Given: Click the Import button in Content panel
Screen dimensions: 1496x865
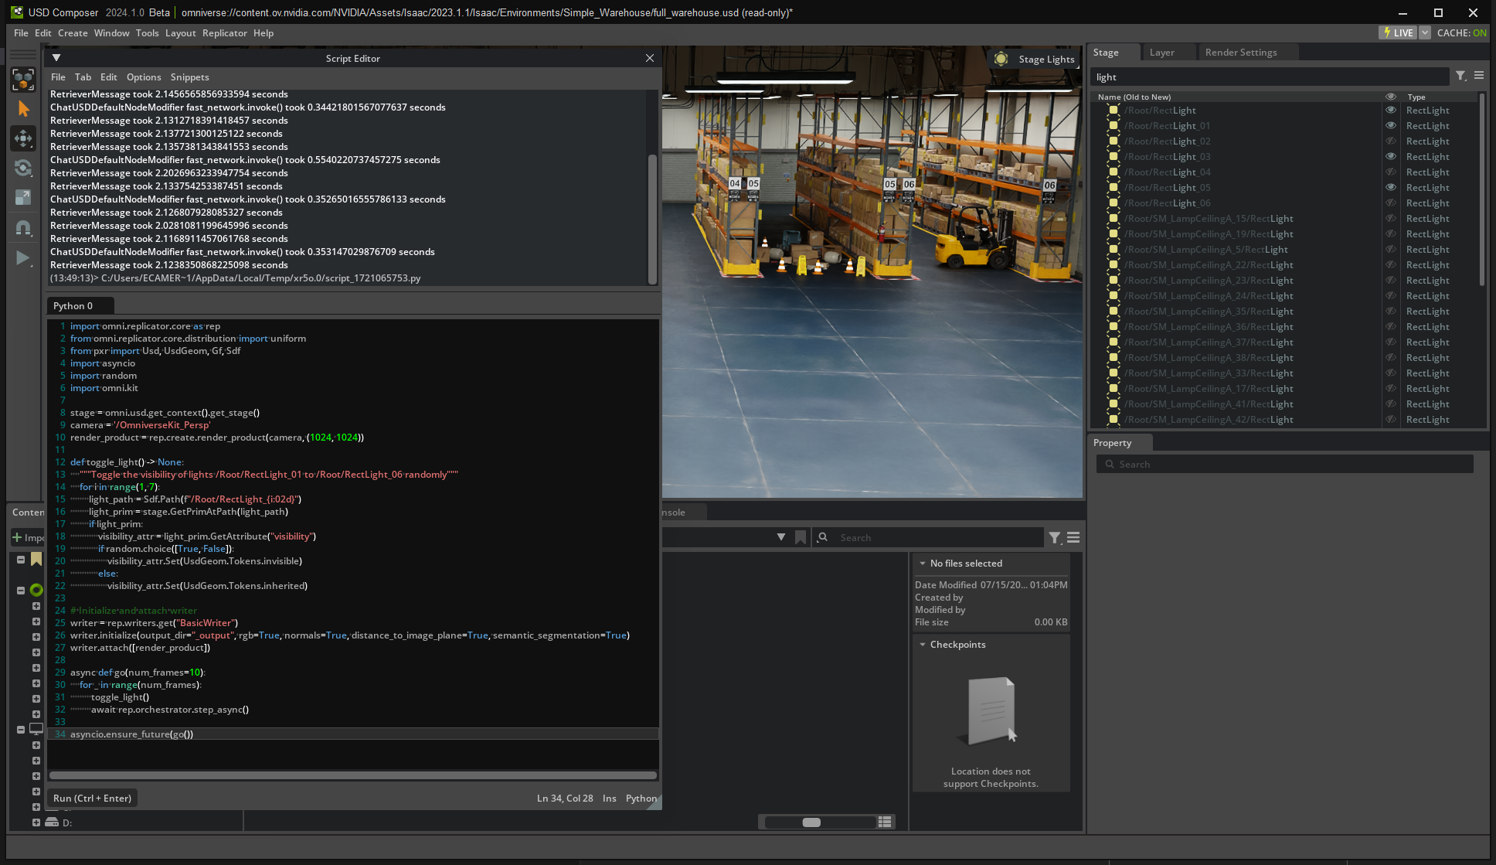Looking at the screenshot, I should point(28,537).
